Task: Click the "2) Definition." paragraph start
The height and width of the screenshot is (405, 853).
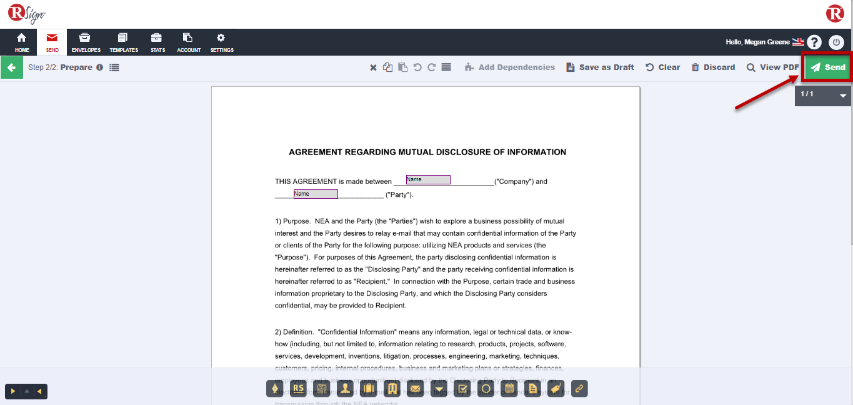Action: pyautogui.click(x=294, y=332)
